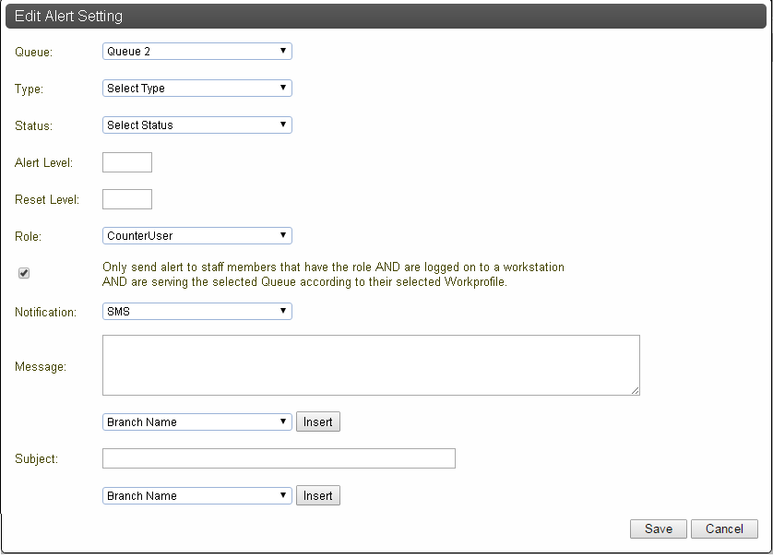
Task: Open the Role dropdown showing CounterUser
Action: (197, 235)
